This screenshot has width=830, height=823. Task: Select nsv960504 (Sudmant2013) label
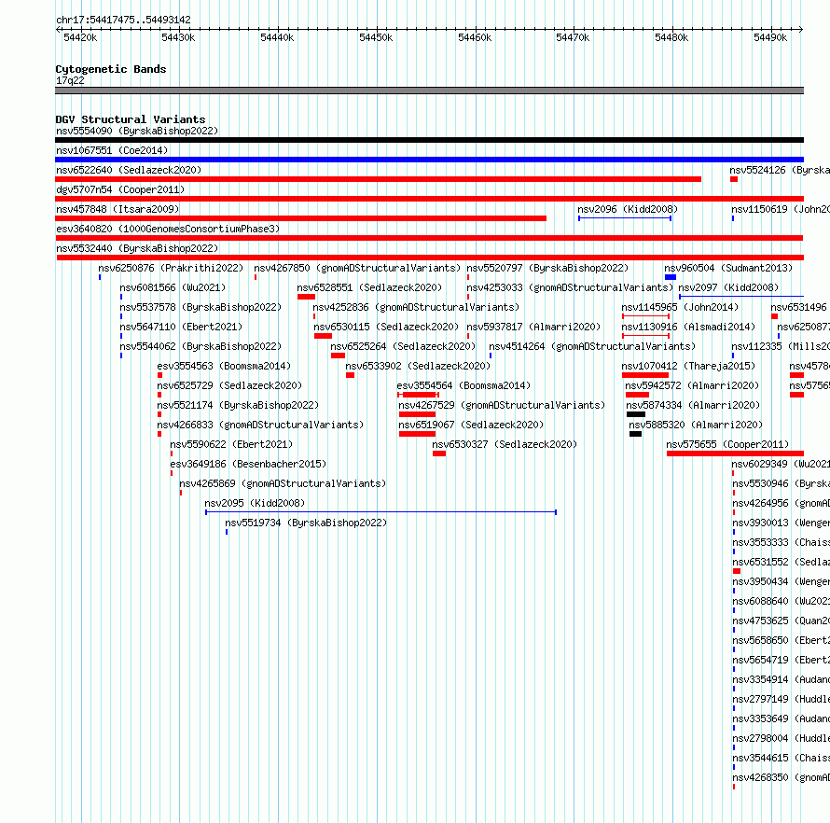[x=728, y=268]
